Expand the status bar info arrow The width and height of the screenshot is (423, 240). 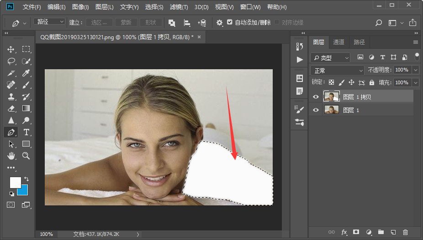click(x=138, y=235)
